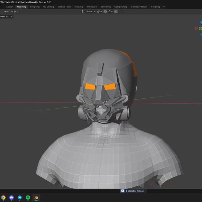
Task: Click the 3D cursor in the viewport
Action: click(x=105, y=103)
